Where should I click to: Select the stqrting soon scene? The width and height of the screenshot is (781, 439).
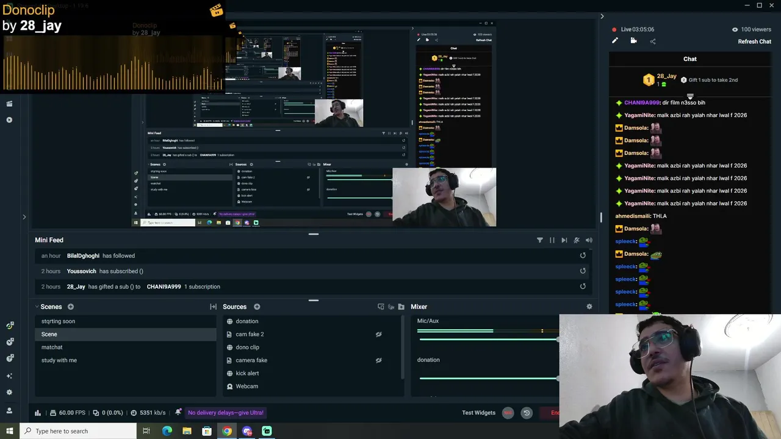point(125,321)
